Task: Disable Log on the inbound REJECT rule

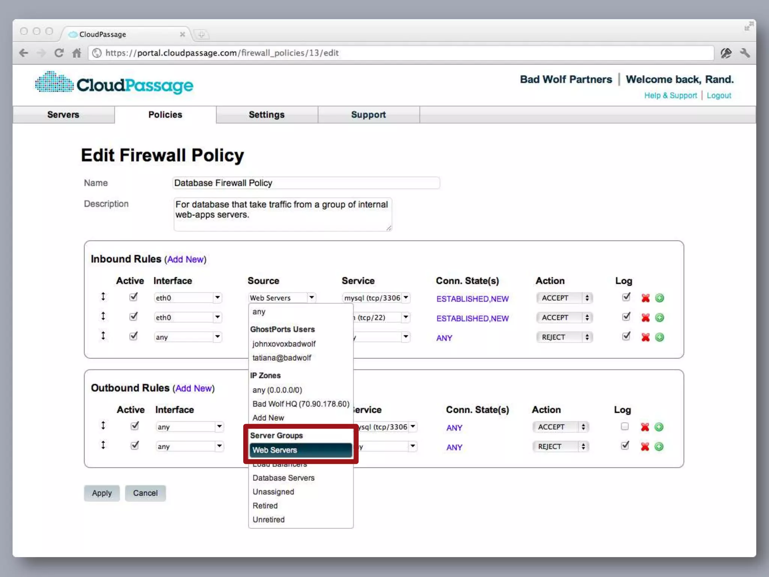Action: point(626,336)
